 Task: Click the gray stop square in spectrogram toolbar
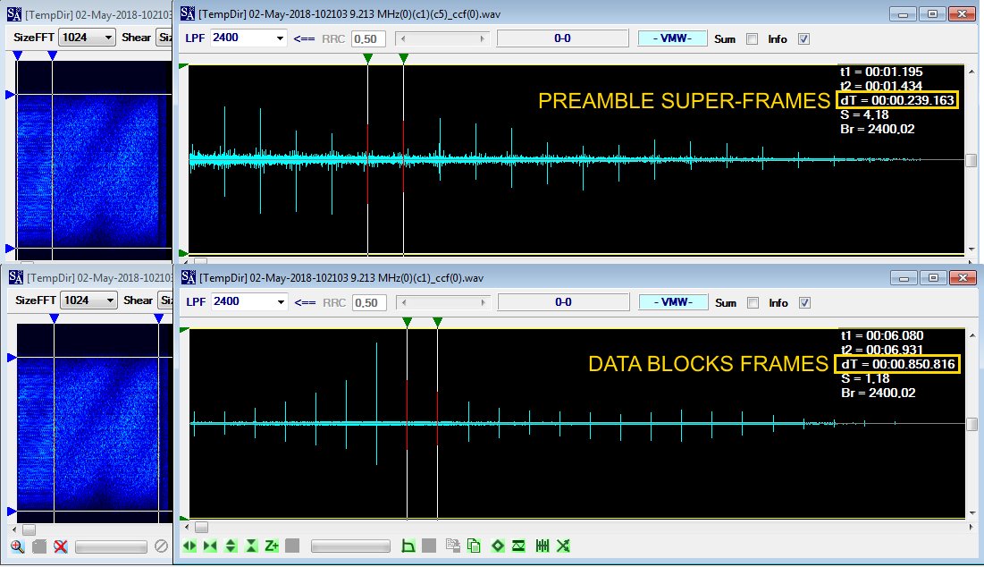[39, 546]
